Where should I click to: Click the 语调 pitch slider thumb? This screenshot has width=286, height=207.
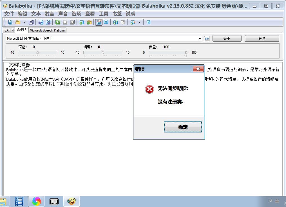tap(103, 53)
